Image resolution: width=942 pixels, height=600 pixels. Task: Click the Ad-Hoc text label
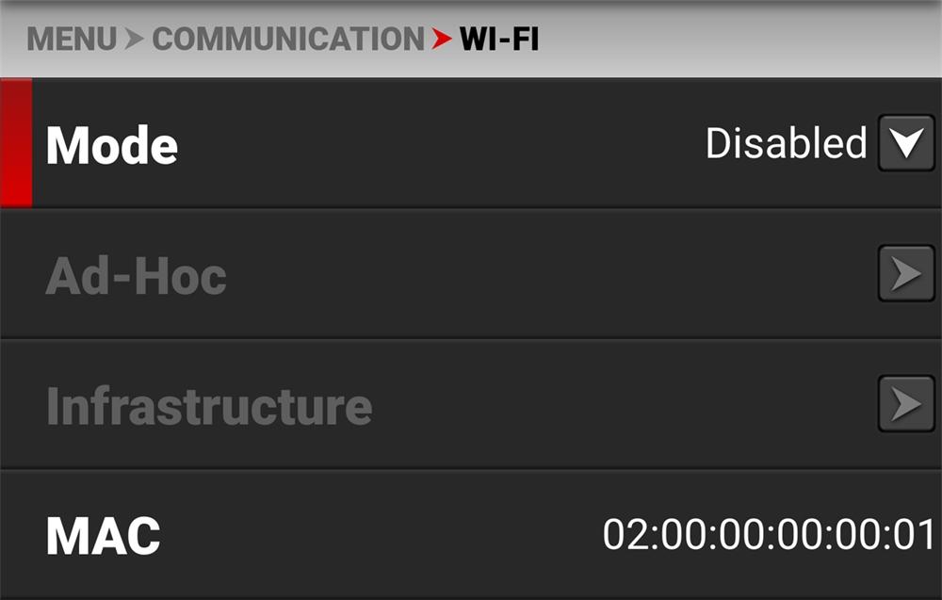[x=136, y=276]
